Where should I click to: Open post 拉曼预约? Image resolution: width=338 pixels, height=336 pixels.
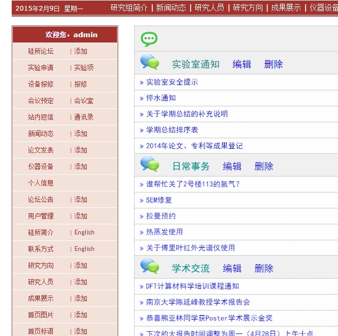pos(161,216)
